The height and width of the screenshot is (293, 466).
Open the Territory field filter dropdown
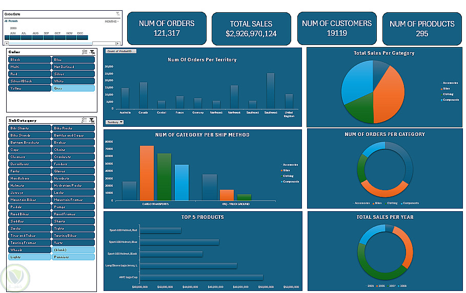click(114, 122)
